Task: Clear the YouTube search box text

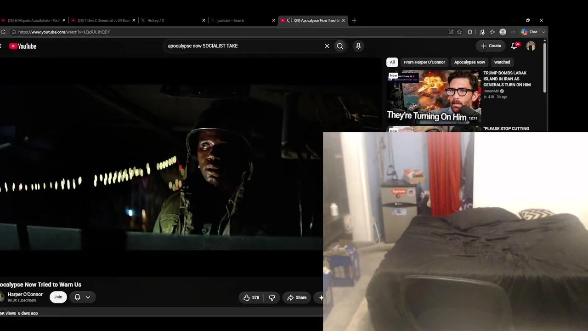Action: [x=327, y=46]
